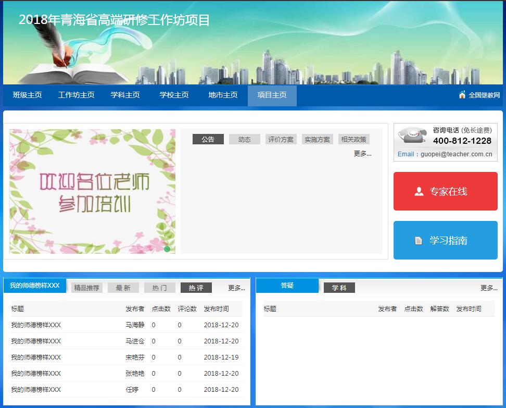Switch to 学校主页 navigation item

(x=174, y=95)
